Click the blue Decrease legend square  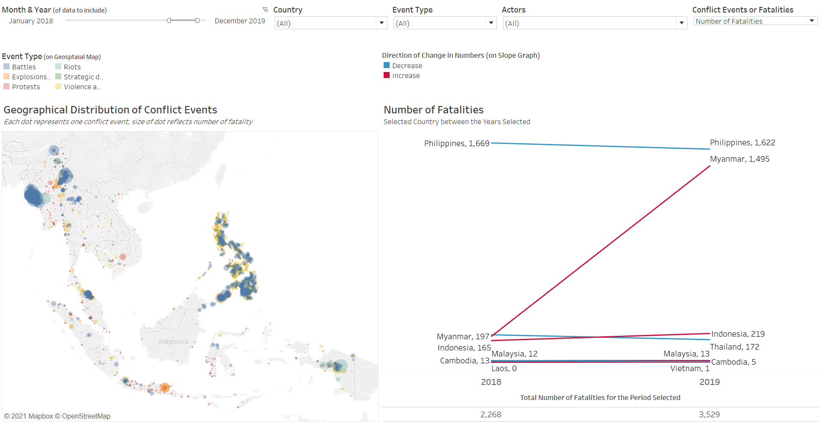pos(387,66)
